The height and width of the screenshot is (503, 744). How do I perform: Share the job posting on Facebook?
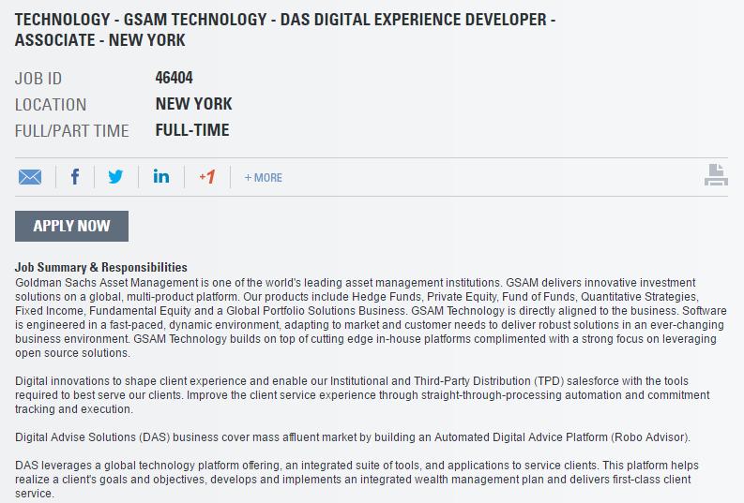(x=75, y=177)
